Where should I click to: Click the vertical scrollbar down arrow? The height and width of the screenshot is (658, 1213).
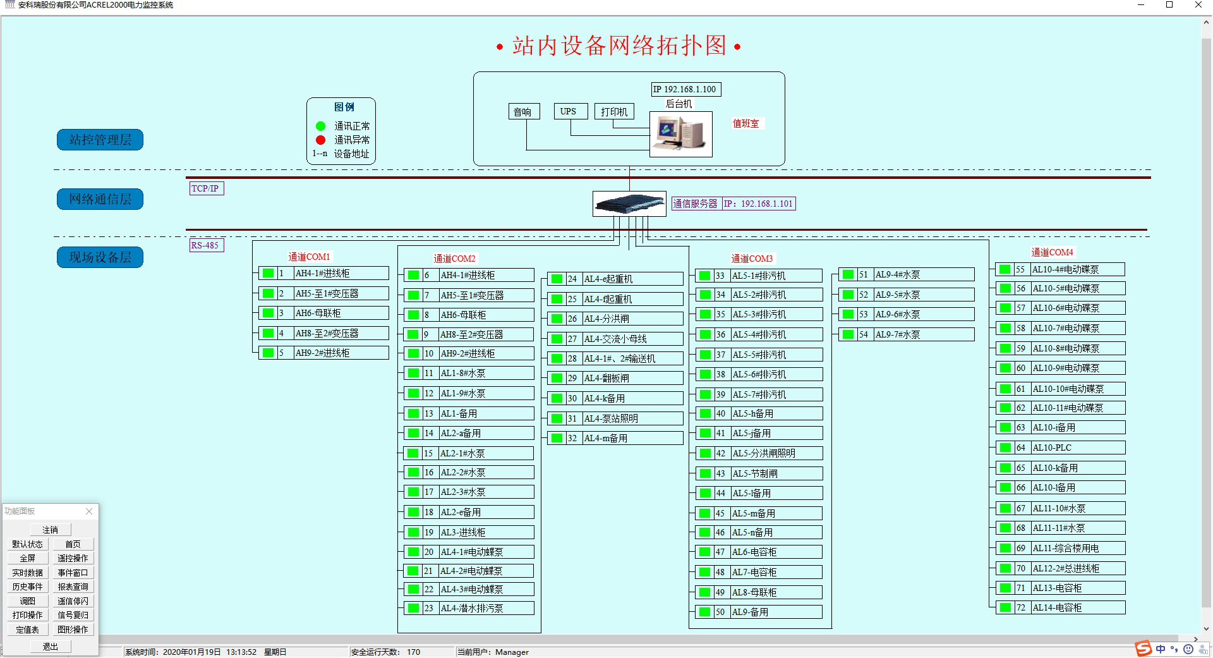(1206, 629)
